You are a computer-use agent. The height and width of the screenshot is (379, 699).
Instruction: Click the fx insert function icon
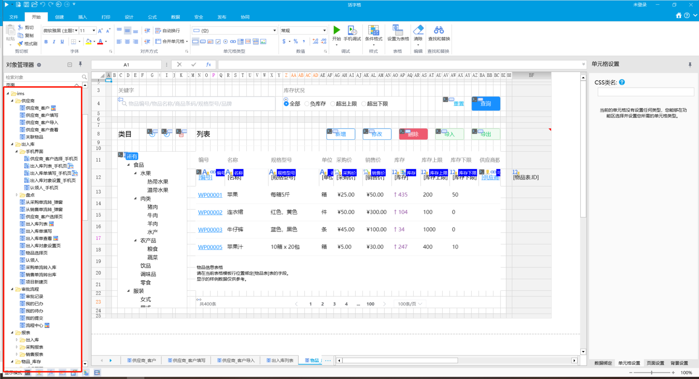pyautogui.click(x=209, y=64)
